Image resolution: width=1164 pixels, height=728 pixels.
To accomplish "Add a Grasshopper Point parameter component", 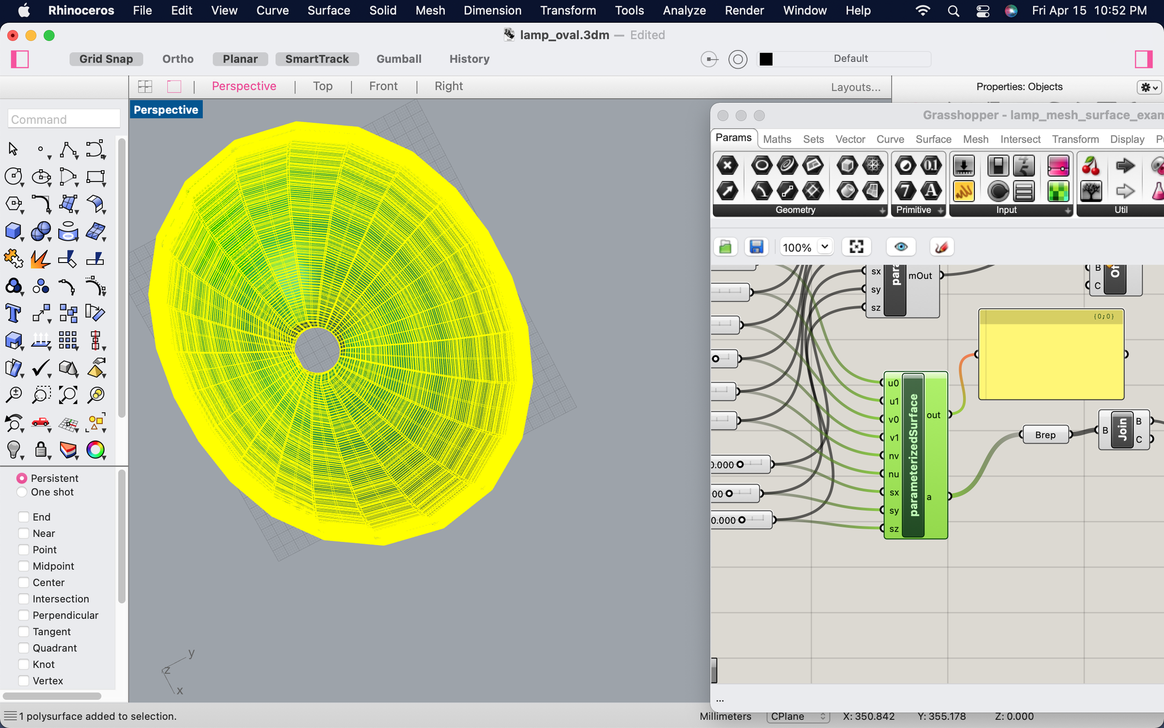I will click(x=727, y=165).
